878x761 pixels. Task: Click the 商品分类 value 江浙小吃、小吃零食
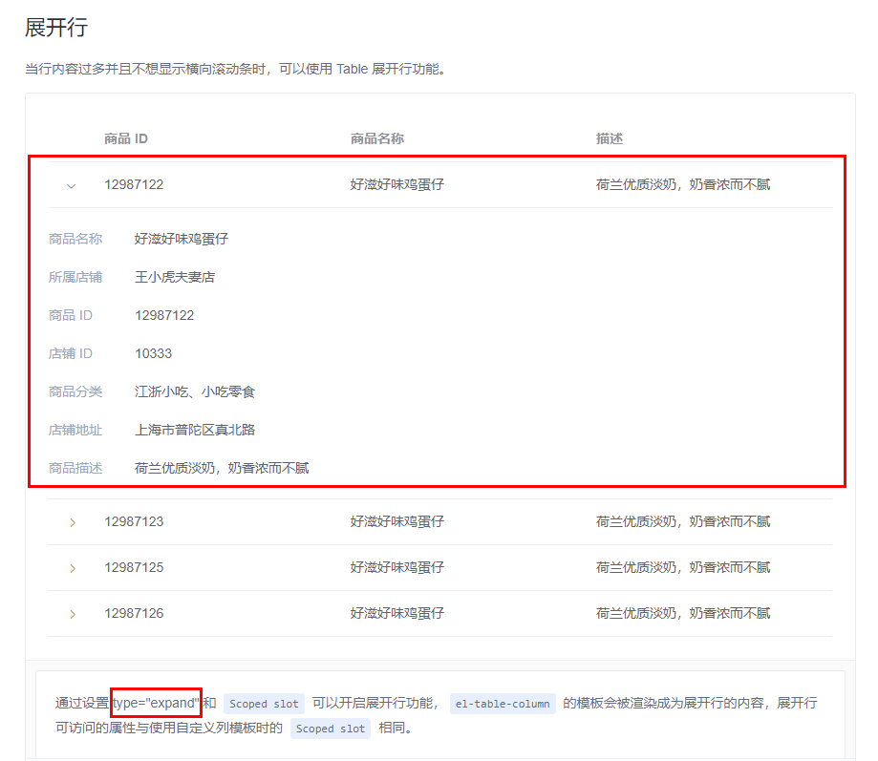198,391
